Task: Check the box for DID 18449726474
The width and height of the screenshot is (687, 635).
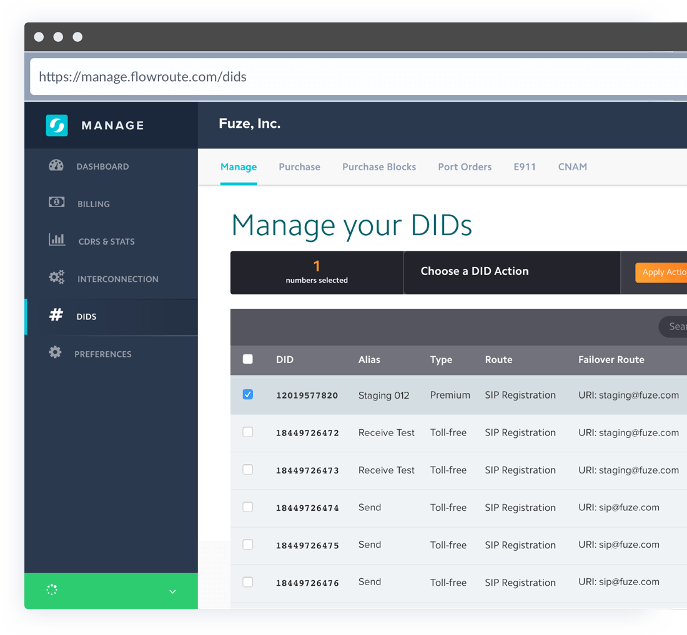Action: coord(248,507)
